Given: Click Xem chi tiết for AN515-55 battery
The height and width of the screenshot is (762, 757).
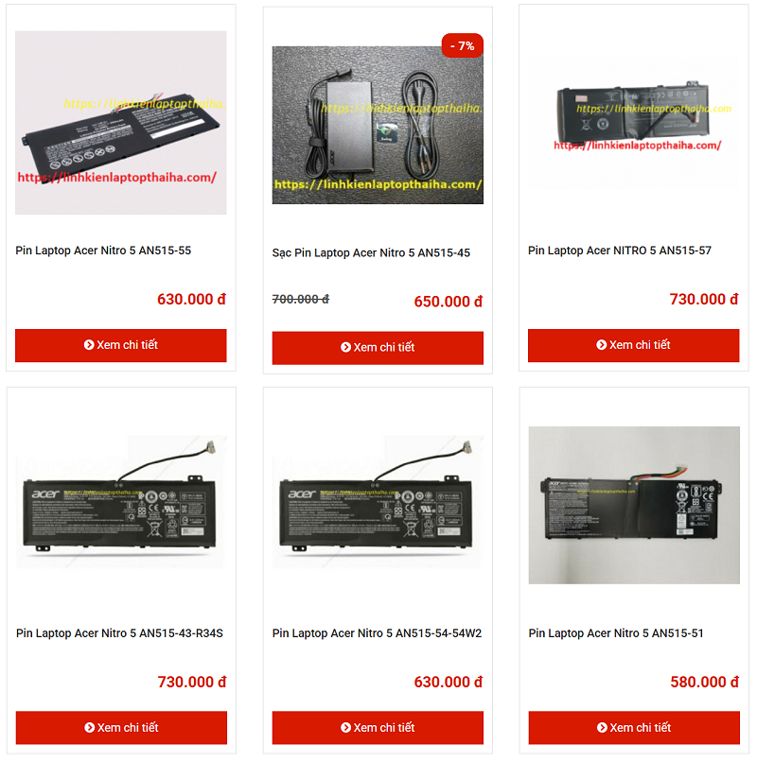Looking at the screenshot, I should point(121,345).
